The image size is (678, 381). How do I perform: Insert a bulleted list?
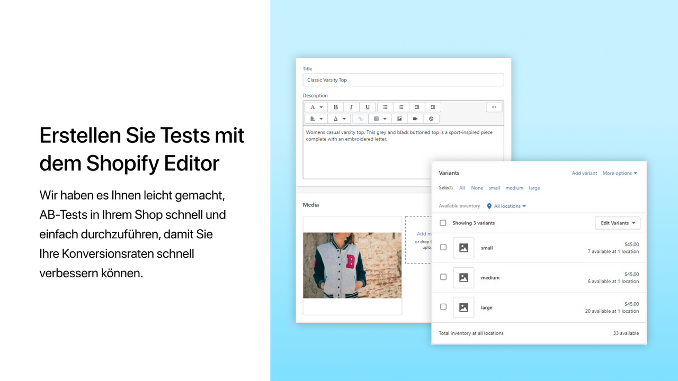click(385, 107)
